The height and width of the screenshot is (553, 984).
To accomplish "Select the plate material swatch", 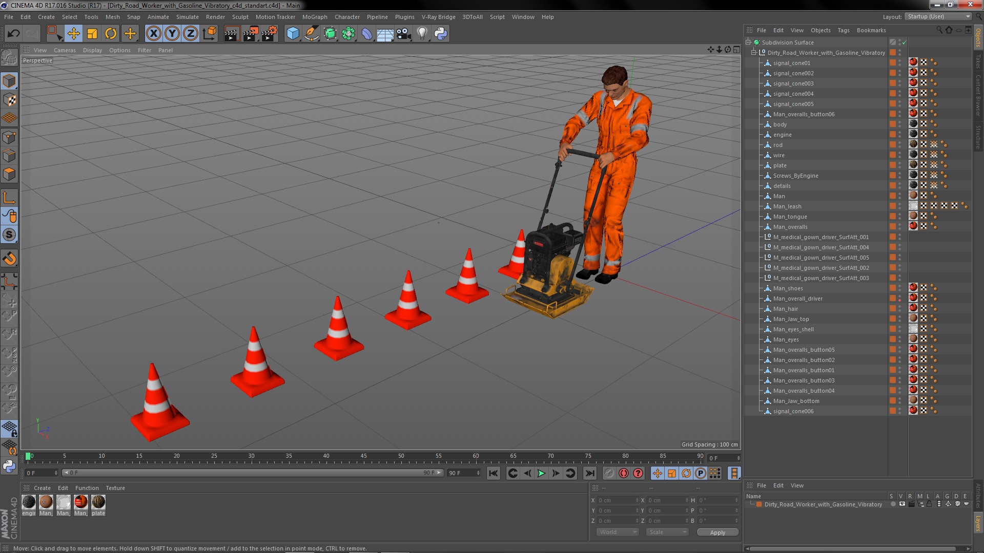I will click(98, 502).
